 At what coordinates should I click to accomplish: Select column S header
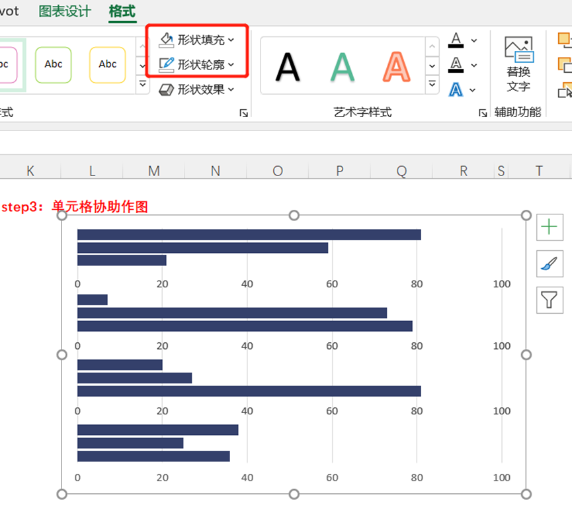[x=501, y=171]
